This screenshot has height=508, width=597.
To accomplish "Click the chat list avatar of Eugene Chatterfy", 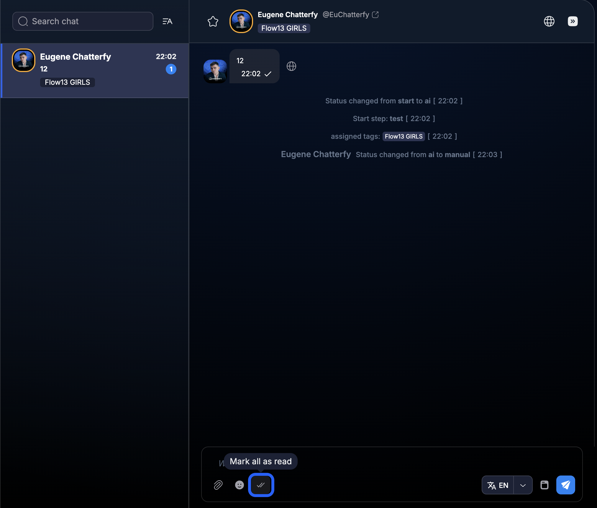I will [x=24, y=60].
